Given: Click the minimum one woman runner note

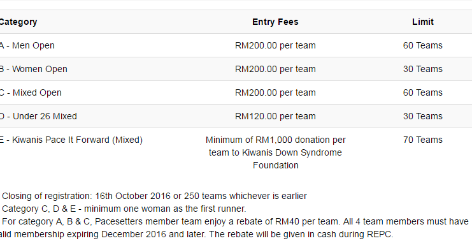Looking at the screenshot, I should tap(124, 209).
